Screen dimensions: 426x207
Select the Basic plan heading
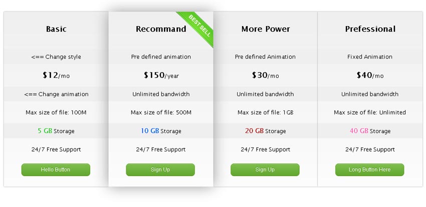point(56,29)
